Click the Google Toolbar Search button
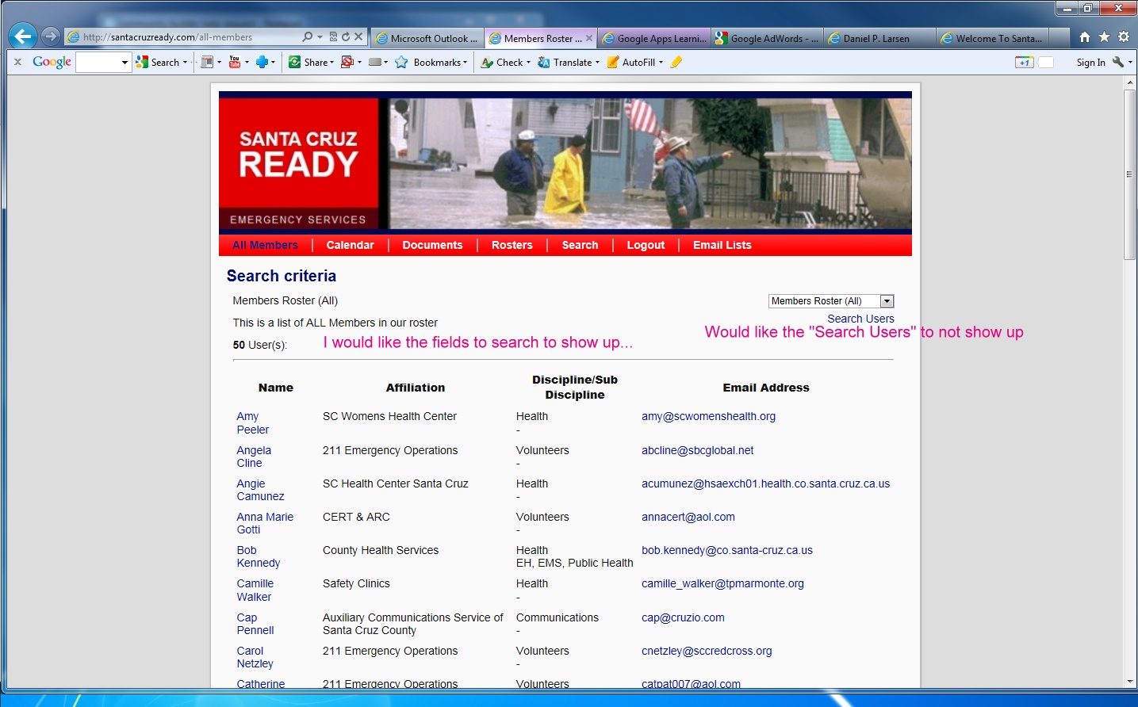This screenshot has height=707, width=1138. [159, 62]
